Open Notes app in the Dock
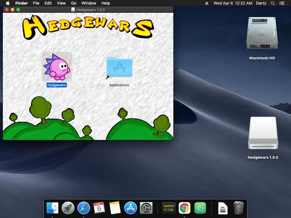Screen dimensions: 291x218 115,208
